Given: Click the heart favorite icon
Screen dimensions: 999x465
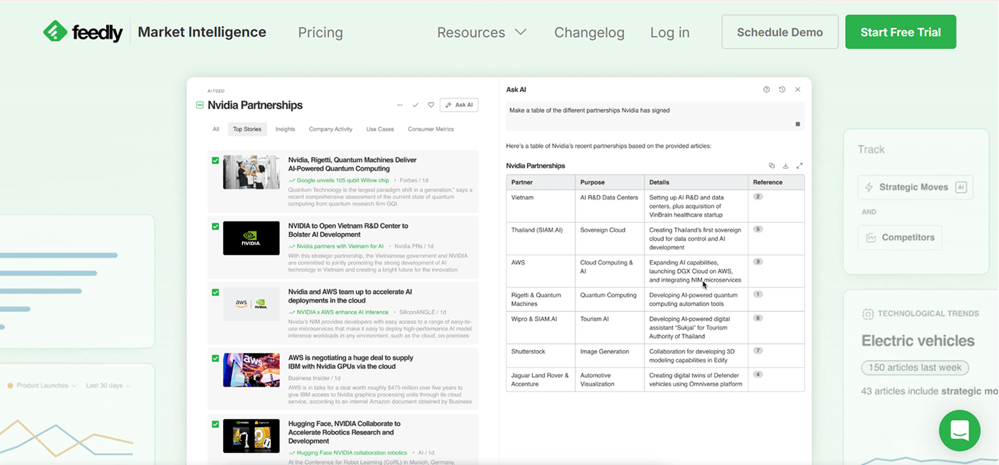Looking at the screenshot, I should [431, 105].
